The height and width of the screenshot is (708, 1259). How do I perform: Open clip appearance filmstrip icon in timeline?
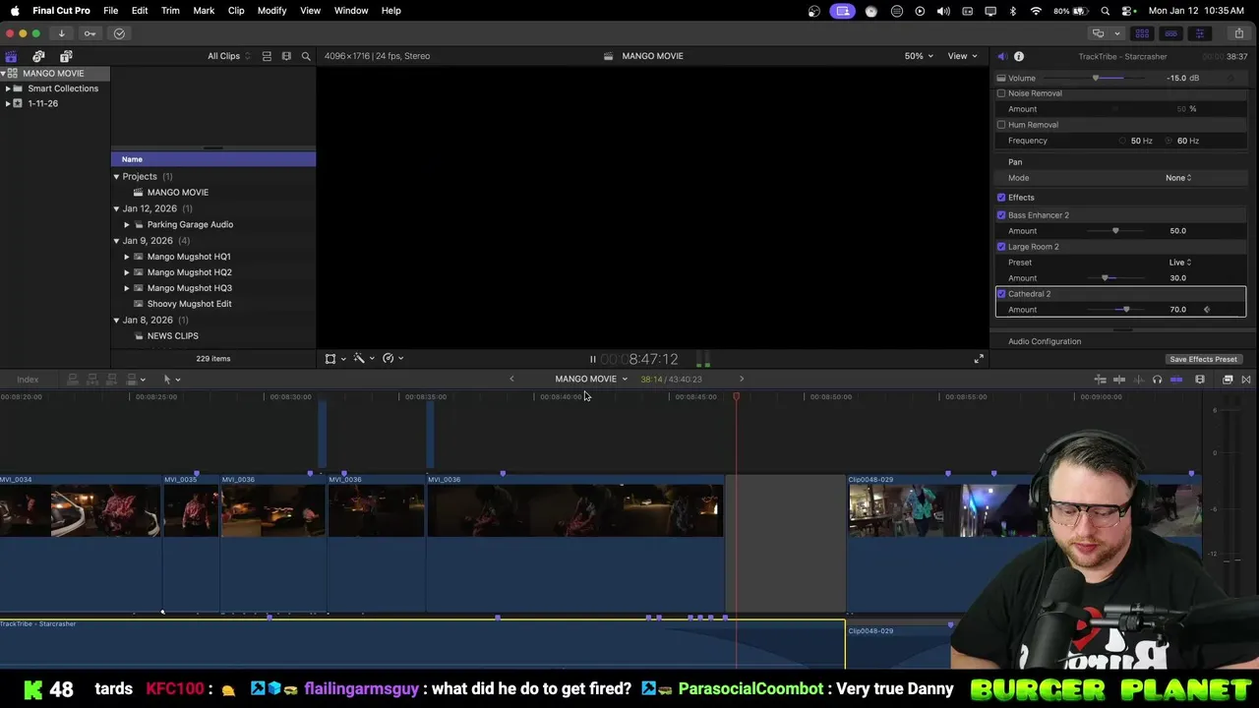click(1200, 380)
